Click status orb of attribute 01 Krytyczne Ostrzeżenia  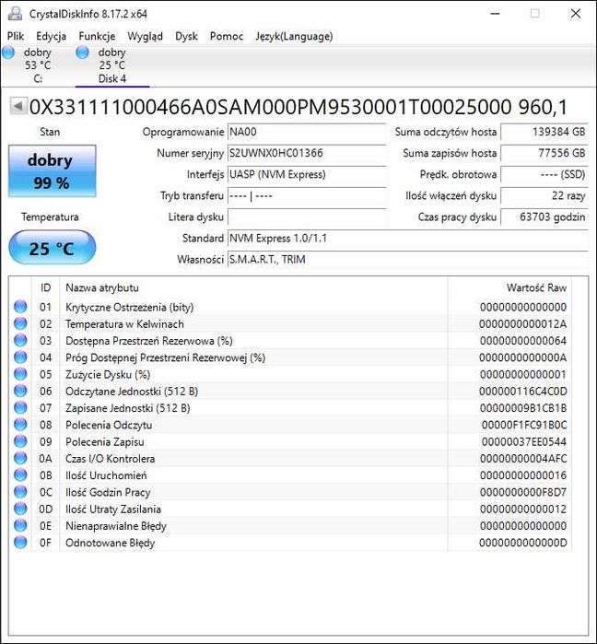pyautogui.click(x=20, y=307)
